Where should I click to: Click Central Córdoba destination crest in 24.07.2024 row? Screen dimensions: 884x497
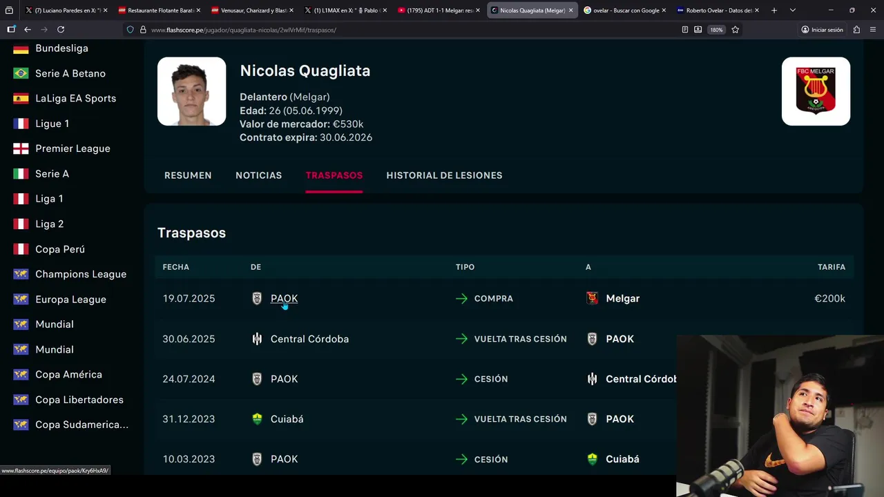[592, 379]
